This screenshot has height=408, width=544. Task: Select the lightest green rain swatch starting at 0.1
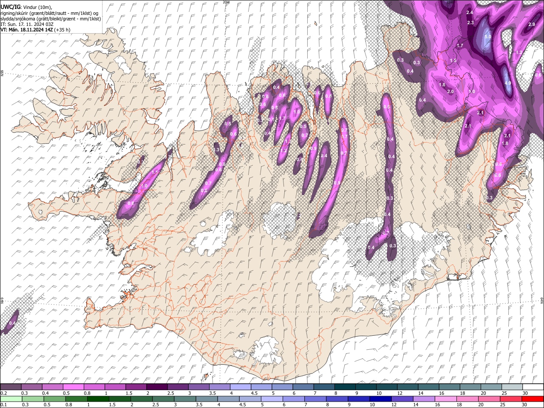point(11,399)
